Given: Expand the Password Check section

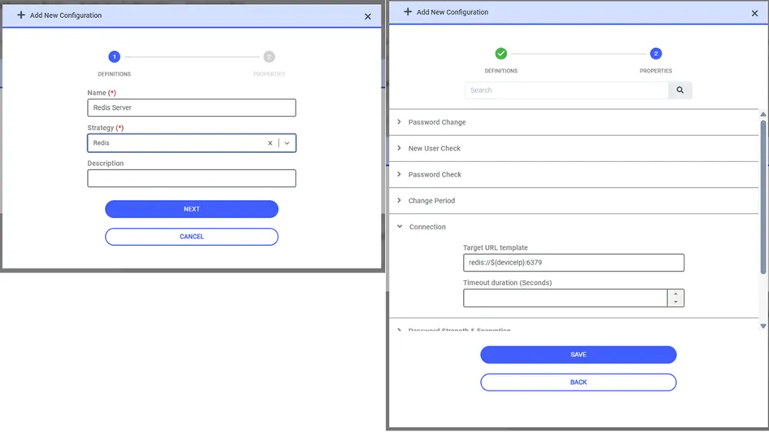Looking at the screenshot, I should tap(574, 175).
